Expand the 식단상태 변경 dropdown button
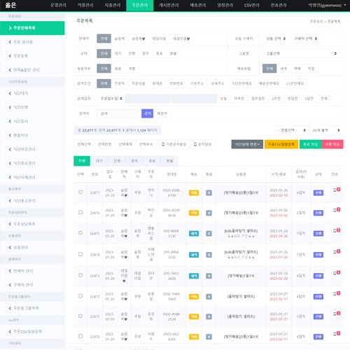The image size is (350, 350). click(247, 144)
